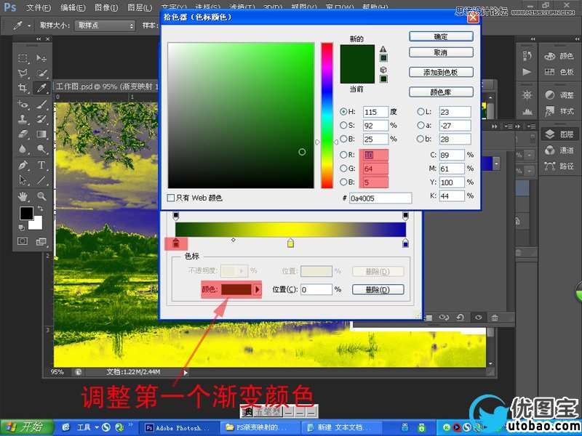Select the B brightness radio button
Image resolution: width=582 pixels, height=436 pixels.
click(343, 139)
